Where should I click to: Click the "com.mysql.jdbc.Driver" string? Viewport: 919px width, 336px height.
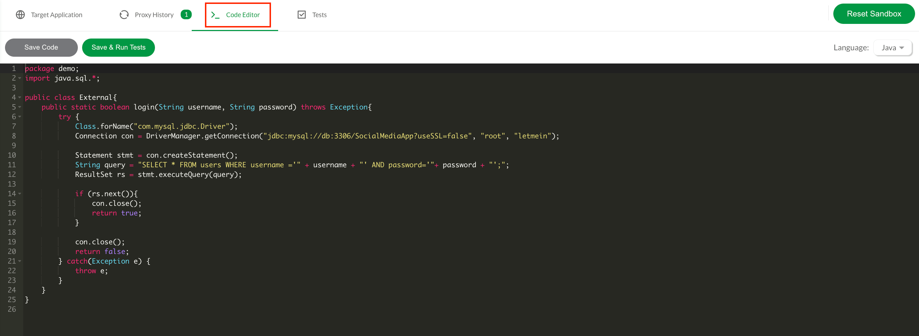coord(182,126)
